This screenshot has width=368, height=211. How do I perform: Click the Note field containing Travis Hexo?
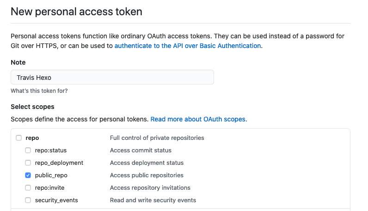[x=112, y=77]
